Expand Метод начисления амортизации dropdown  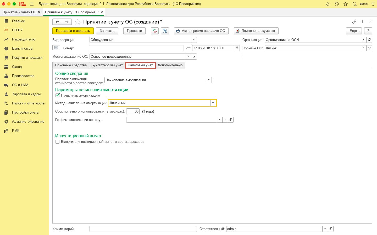tap(213, 103)
